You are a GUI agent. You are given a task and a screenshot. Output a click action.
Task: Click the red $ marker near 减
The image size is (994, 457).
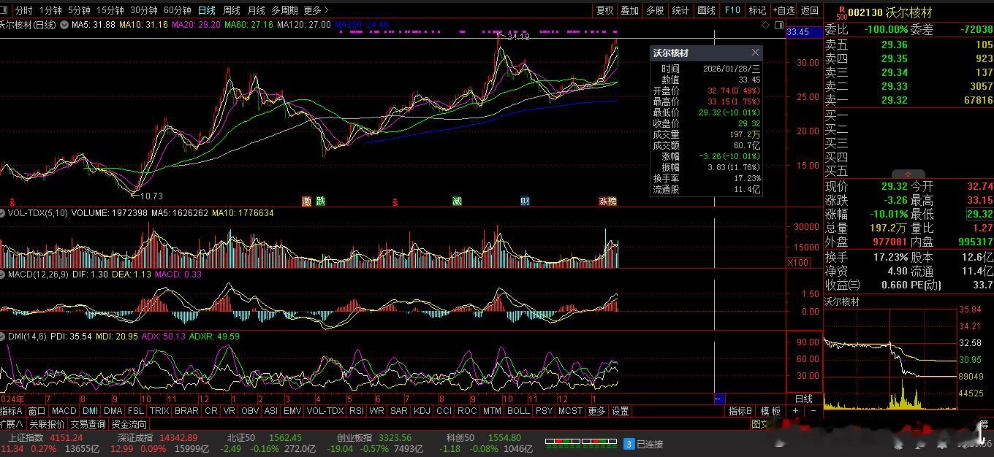pyautogui.click(x=395, y=201)
